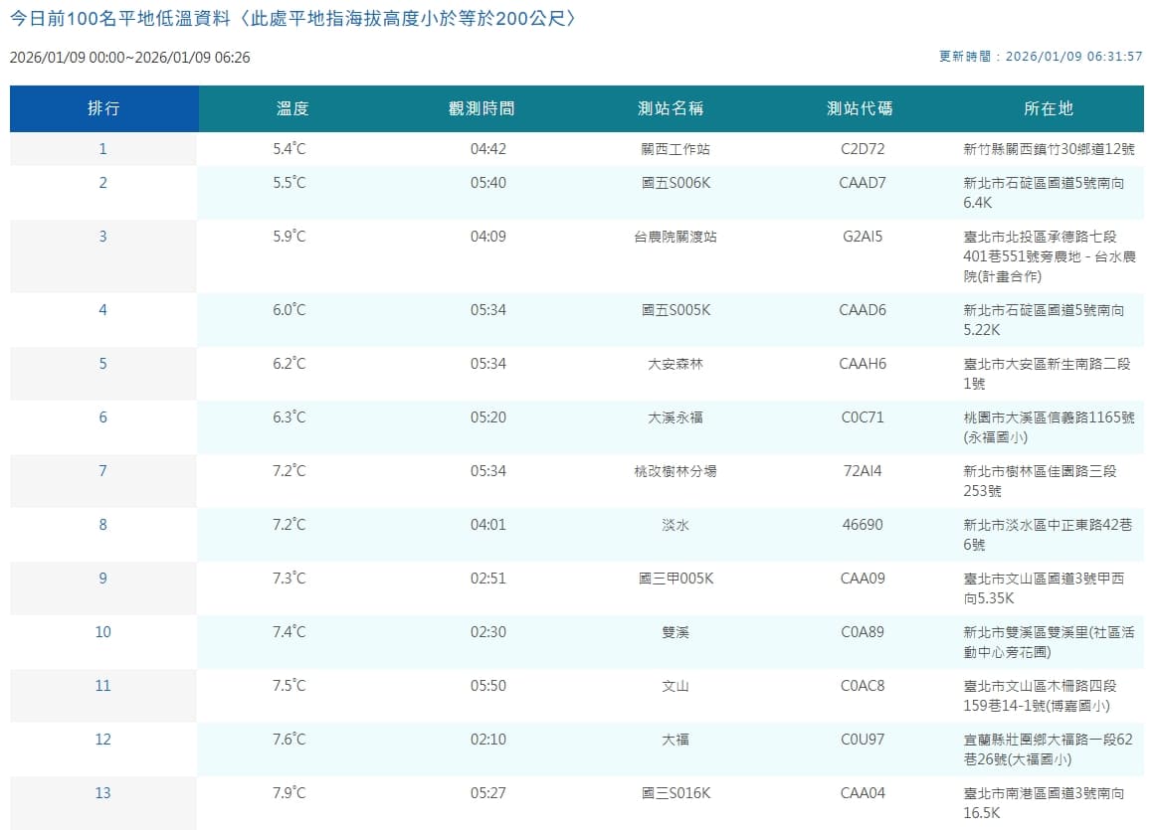
Task: Click address 宜蘭縣壯圍鄉大福路一段62巷26號
Action: click(x=1048, y=749)
